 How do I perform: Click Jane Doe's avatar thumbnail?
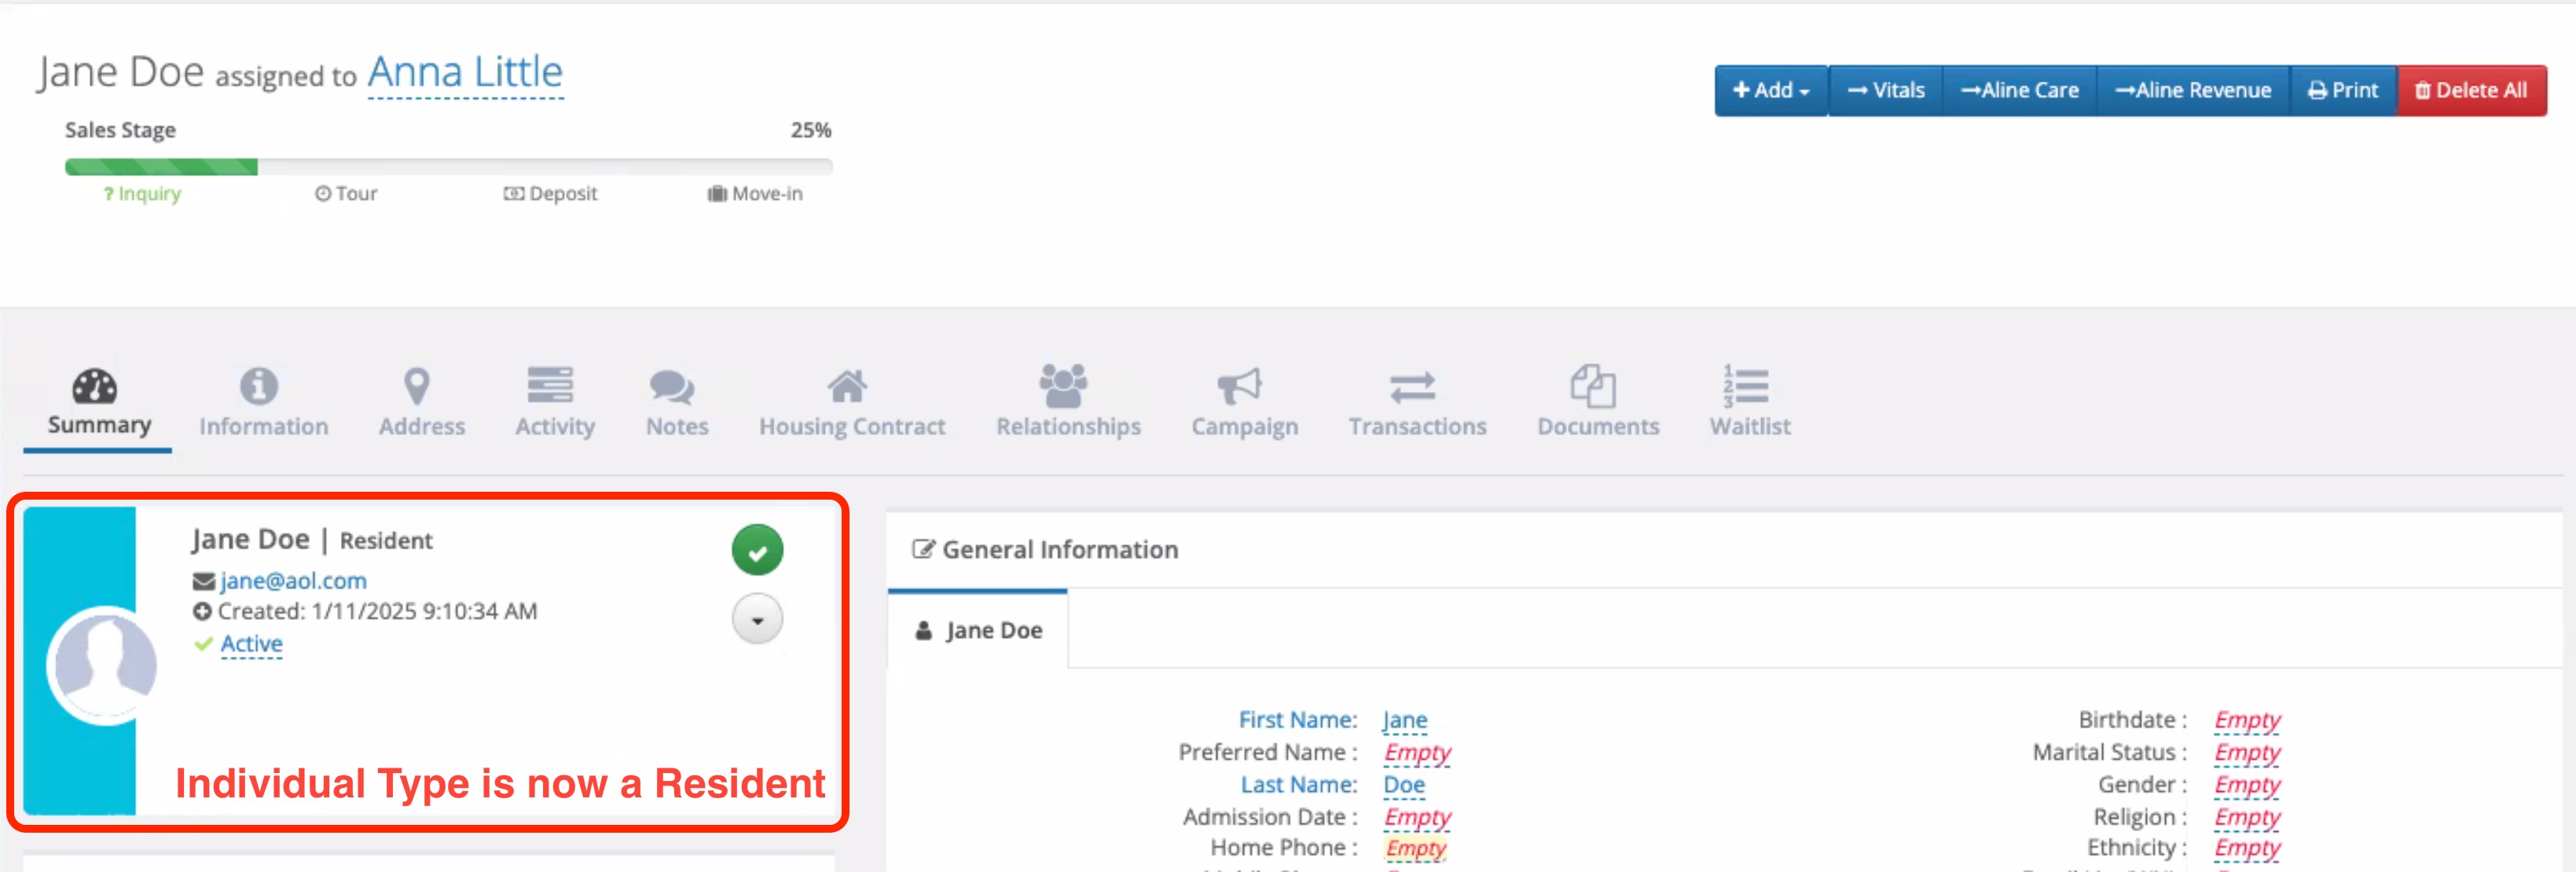[105, 665]
